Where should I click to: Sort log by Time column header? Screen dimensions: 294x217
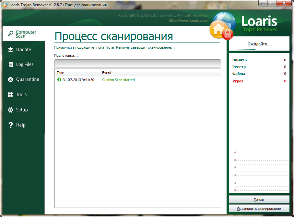(x=77, y=73)
